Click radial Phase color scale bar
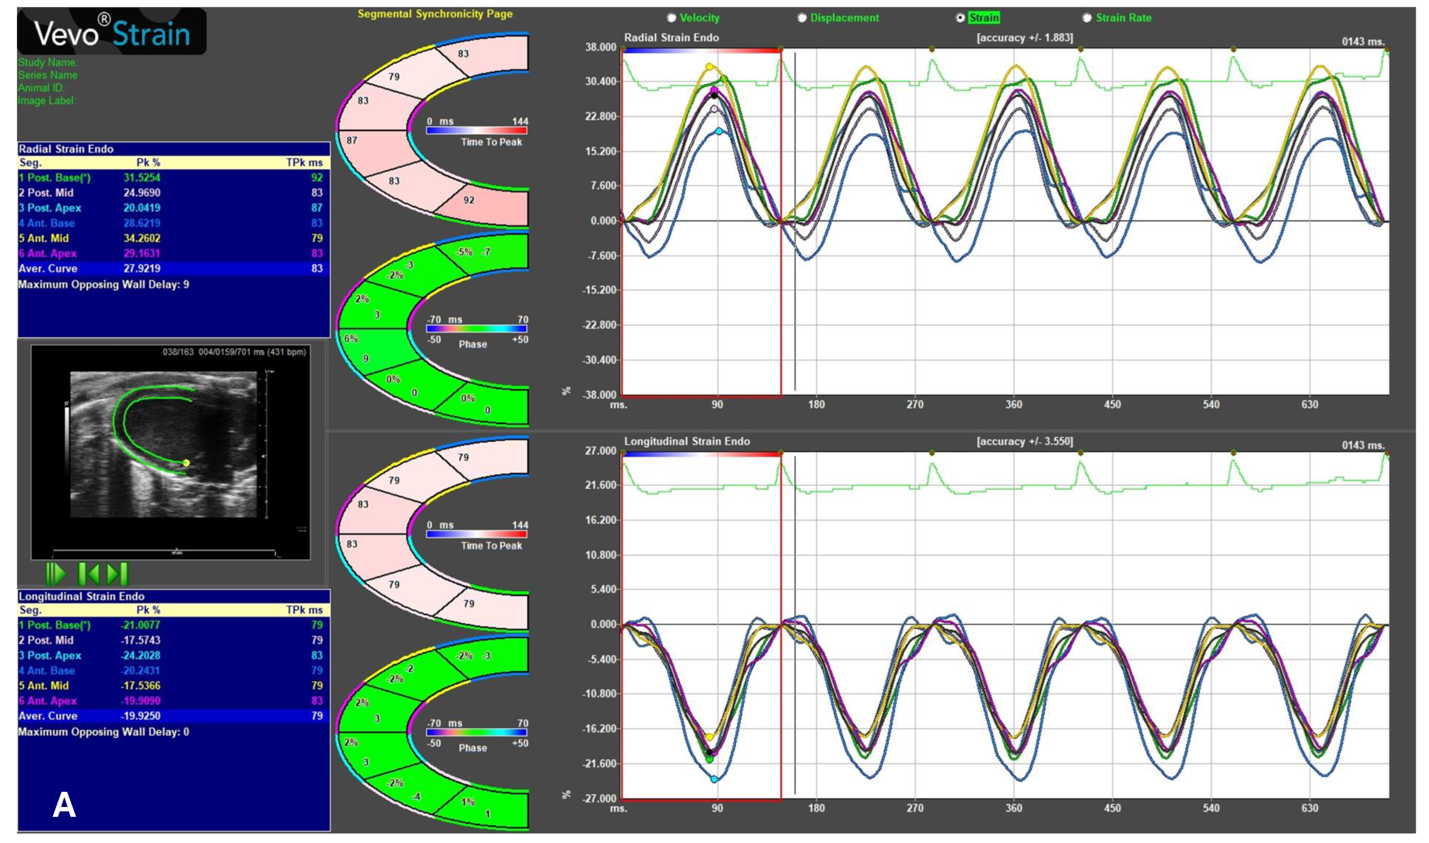 [477, 329]
